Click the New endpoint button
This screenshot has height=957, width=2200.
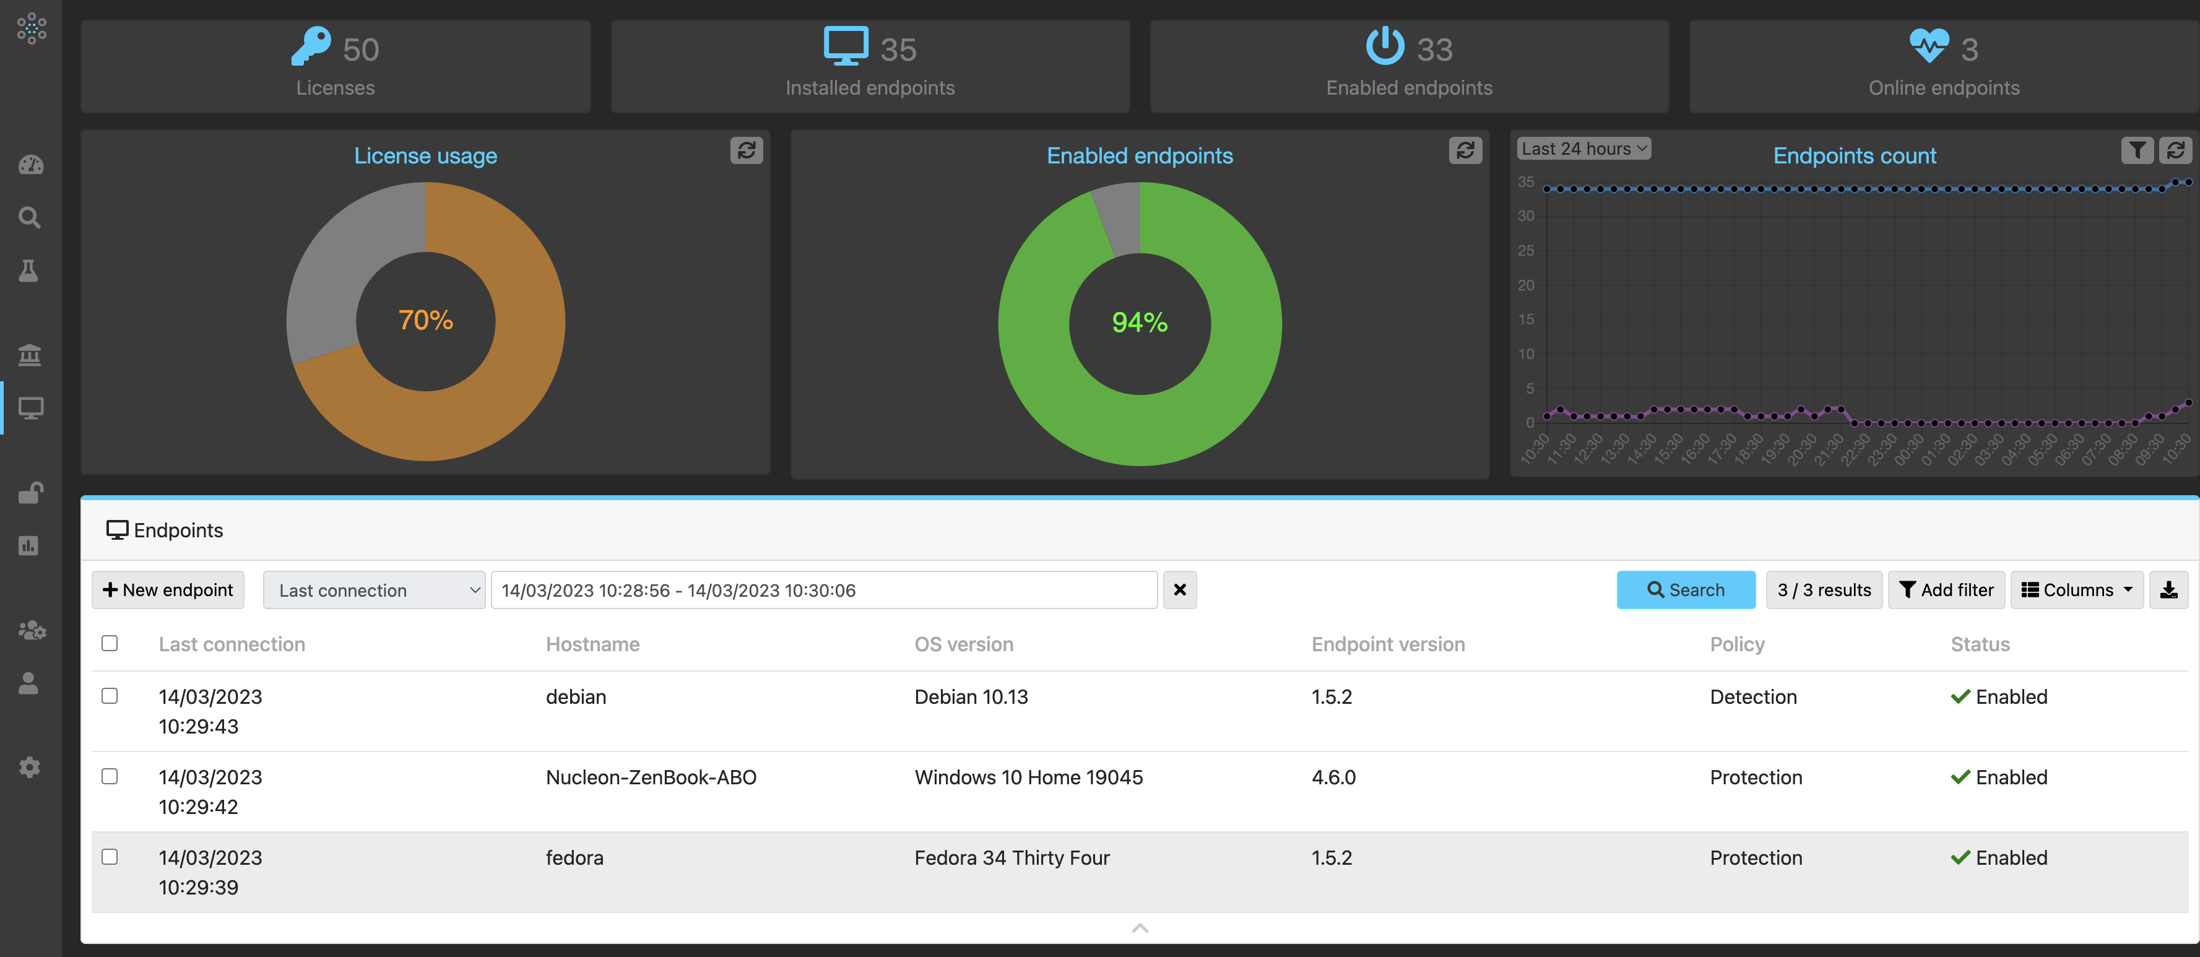(168, 590)
